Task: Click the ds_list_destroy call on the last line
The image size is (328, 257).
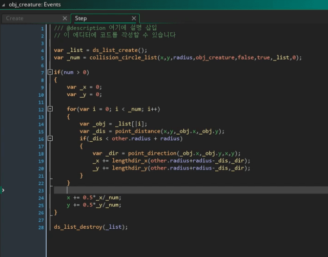Action: pos(77,227)
